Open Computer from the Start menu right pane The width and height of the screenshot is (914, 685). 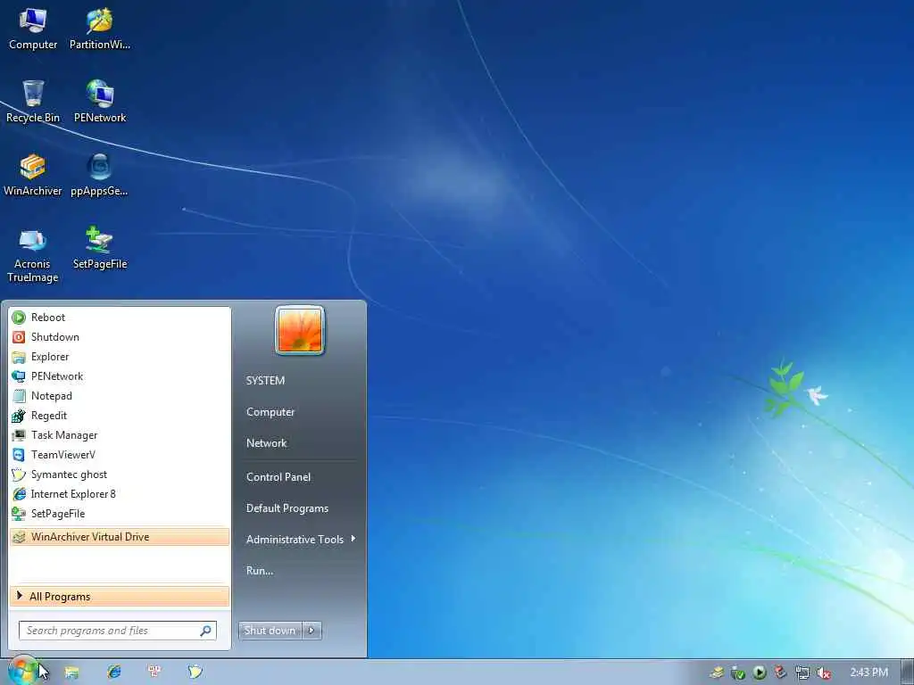(x=270, y=412)
